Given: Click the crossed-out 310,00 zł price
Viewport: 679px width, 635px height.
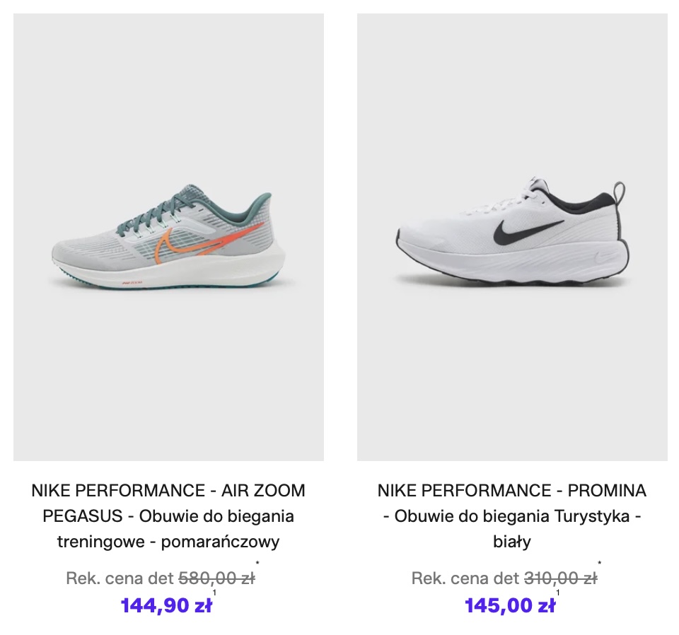Looking at the screenshot, I should pos(560,578).
